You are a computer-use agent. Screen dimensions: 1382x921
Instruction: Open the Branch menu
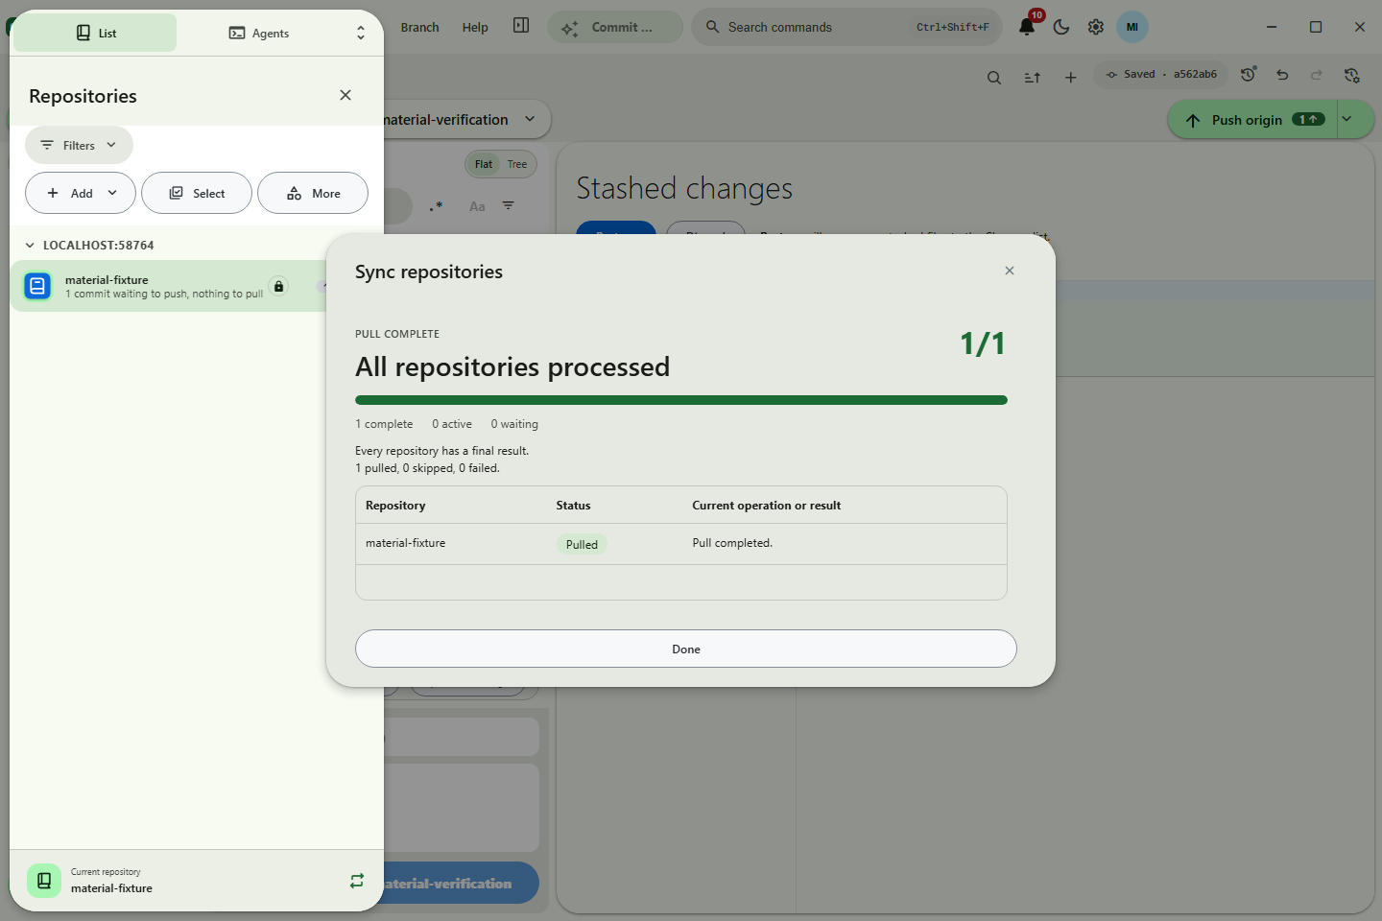click(x=419, y=27)
